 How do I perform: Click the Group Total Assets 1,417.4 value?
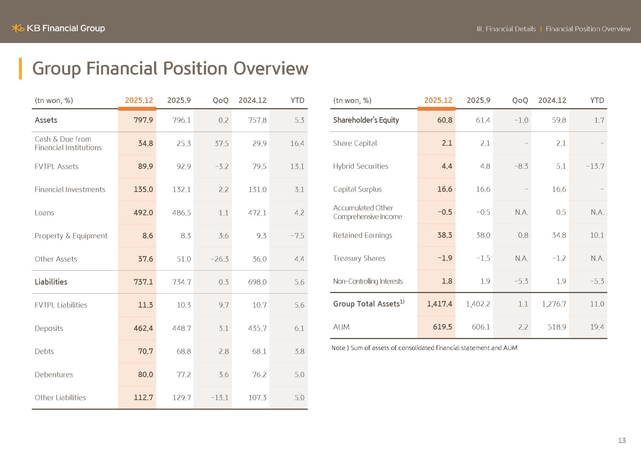pyautogui.click(x=439, y=304)
